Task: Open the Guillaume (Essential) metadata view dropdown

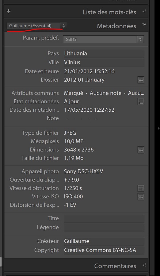Action: tap(36, 26)
